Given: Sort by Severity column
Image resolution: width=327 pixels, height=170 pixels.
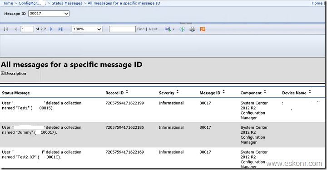Looking at the screenshot, I should point(178,92).
